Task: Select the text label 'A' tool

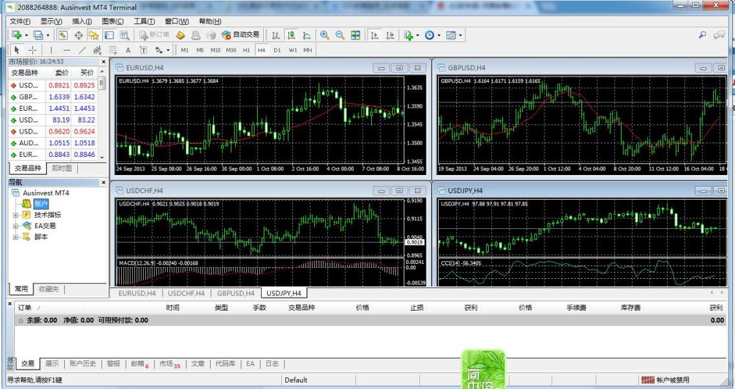Action: (128, 50)
